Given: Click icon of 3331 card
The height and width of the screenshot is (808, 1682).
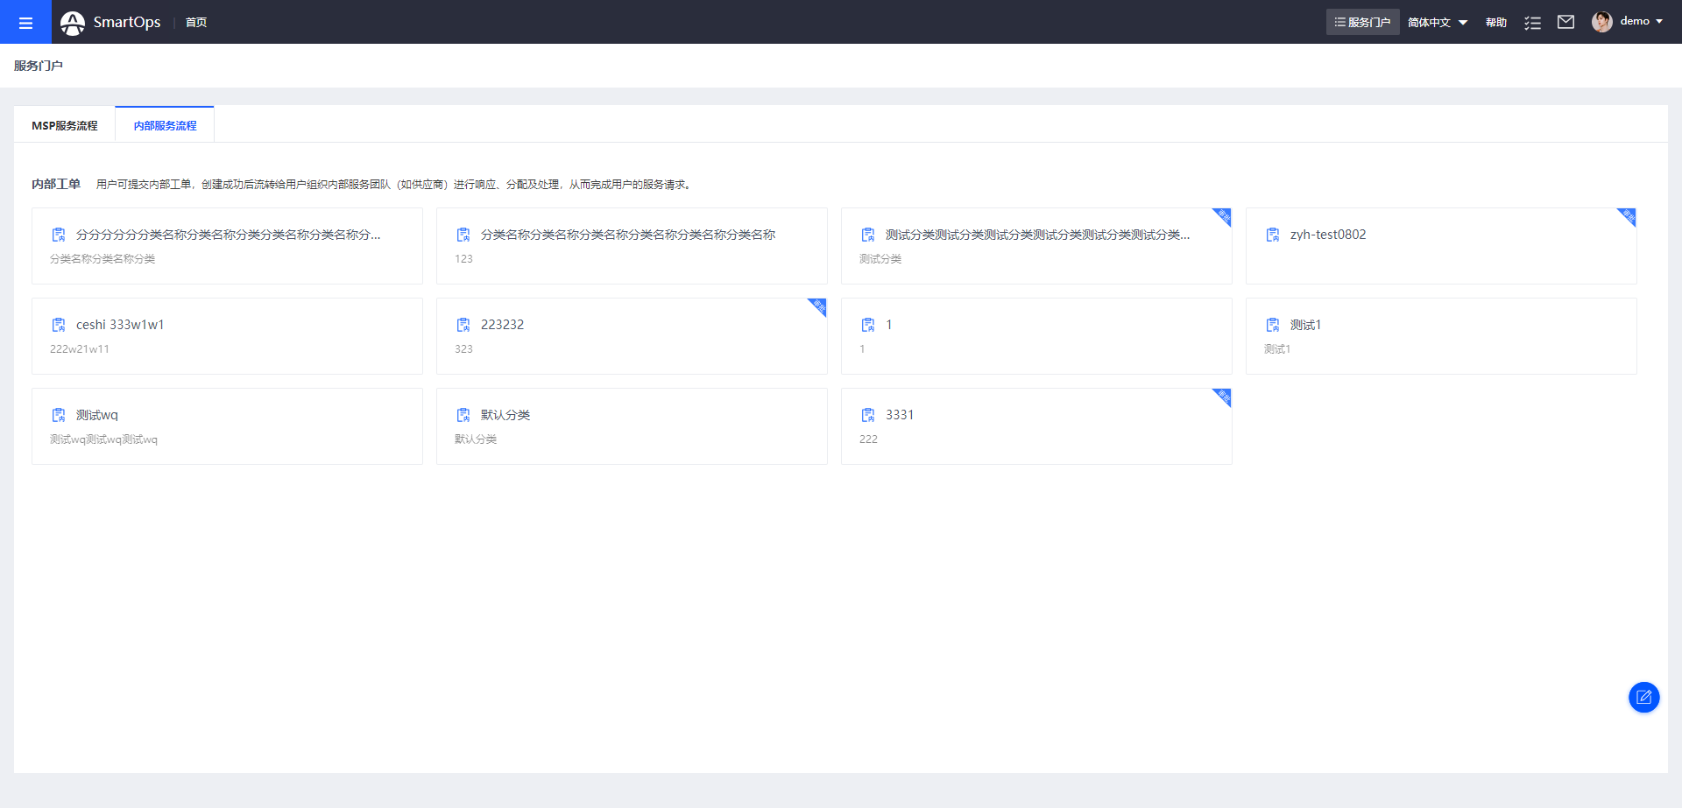Looking at the screenshot, I should (x=868, y=415).
